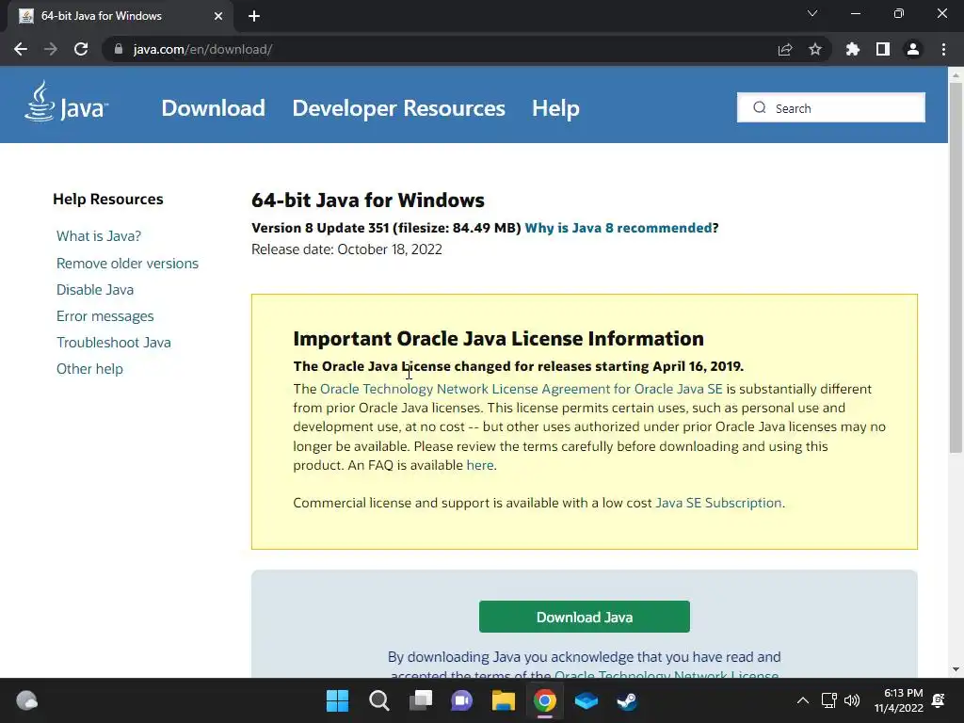The width and height of the screenshot is (964, 723).
Task: Open File Explorer from the taskbar
Action: pos(503,700)
